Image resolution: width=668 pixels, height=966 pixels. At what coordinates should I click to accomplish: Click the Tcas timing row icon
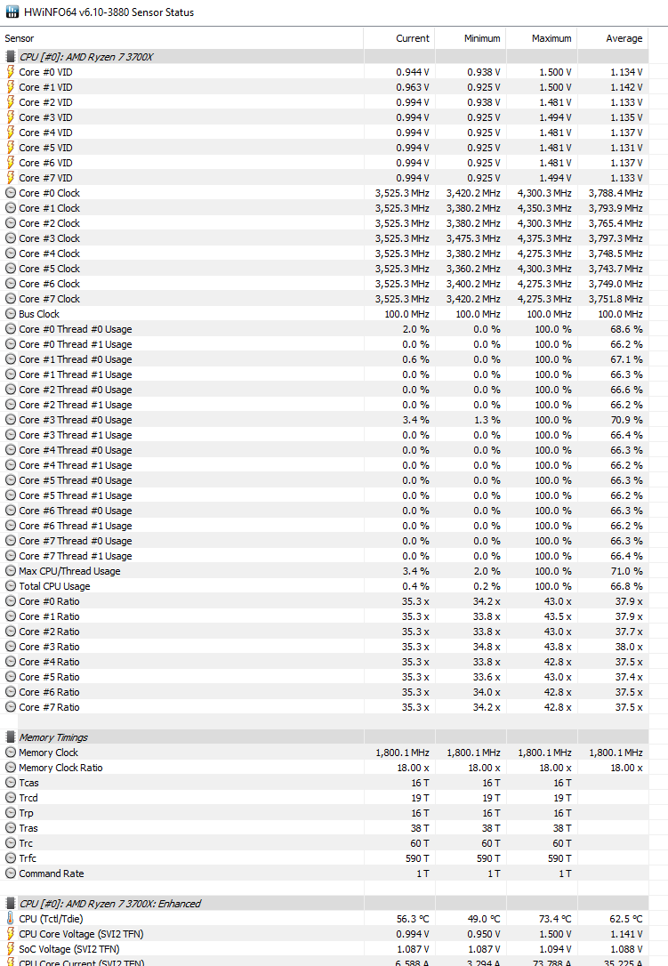pyautogui.click(x=11, y=783)
